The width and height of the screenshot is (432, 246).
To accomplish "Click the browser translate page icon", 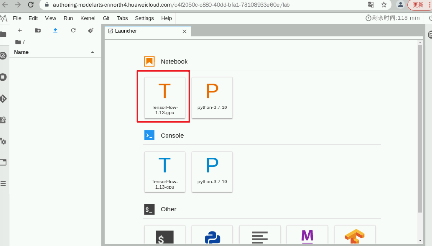I will tap(371, 5).
